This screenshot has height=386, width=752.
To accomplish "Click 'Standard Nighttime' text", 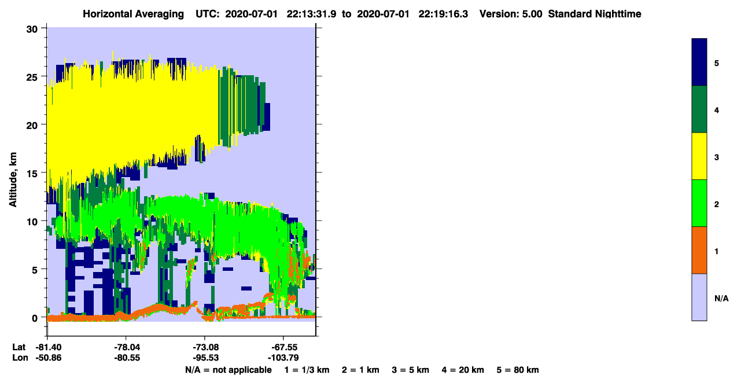I will (x=595, y=14).
